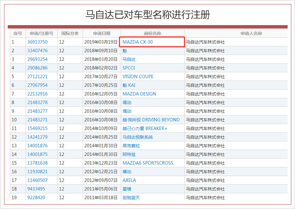
Task: Select the date 2011年03月18日
Action: tap(101, 198)
